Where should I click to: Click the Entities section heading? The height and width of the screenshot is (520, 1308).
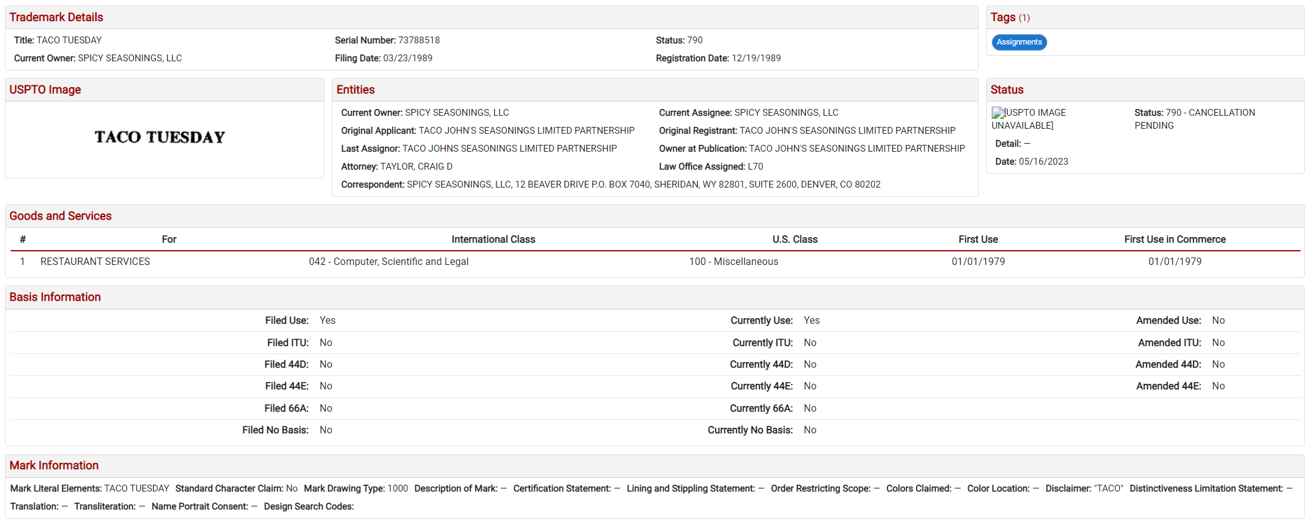coord(355,90)
